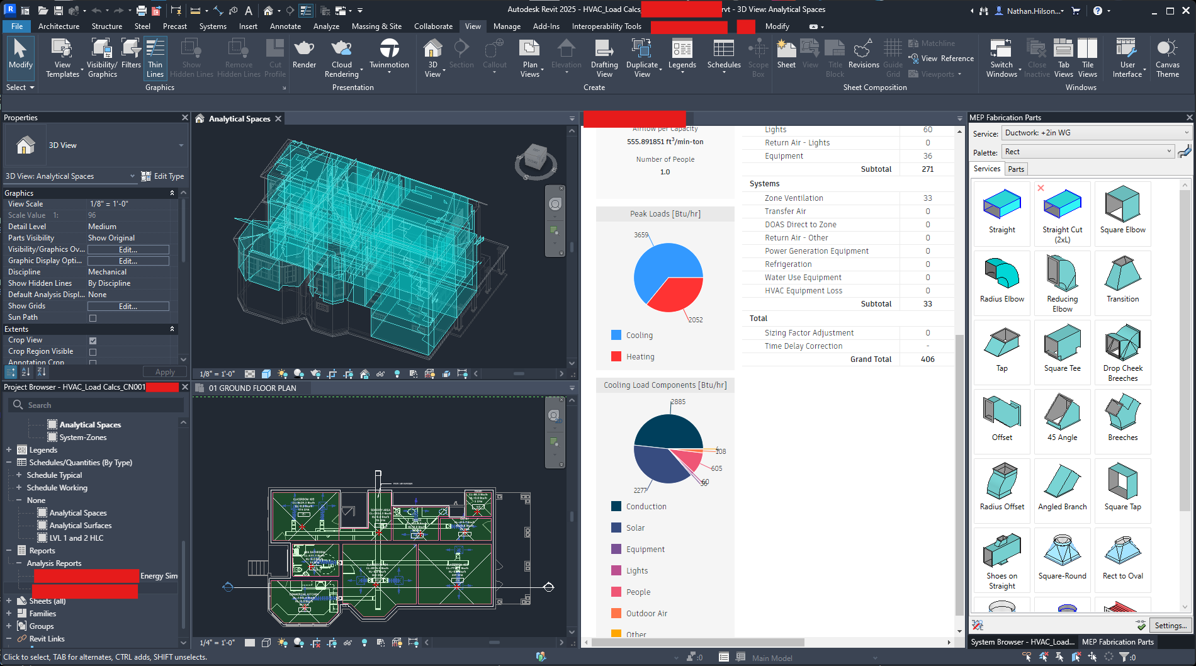The height and width of the screenshot is (666, 1196).
Task: Choose the Square Tee duct part
Action: [x=1062, y=344]
